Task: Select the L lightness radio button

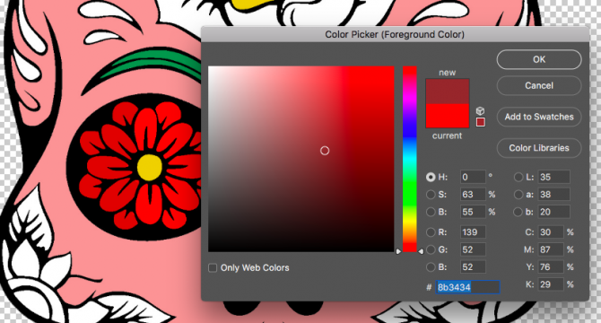Action: pos(518,177)
